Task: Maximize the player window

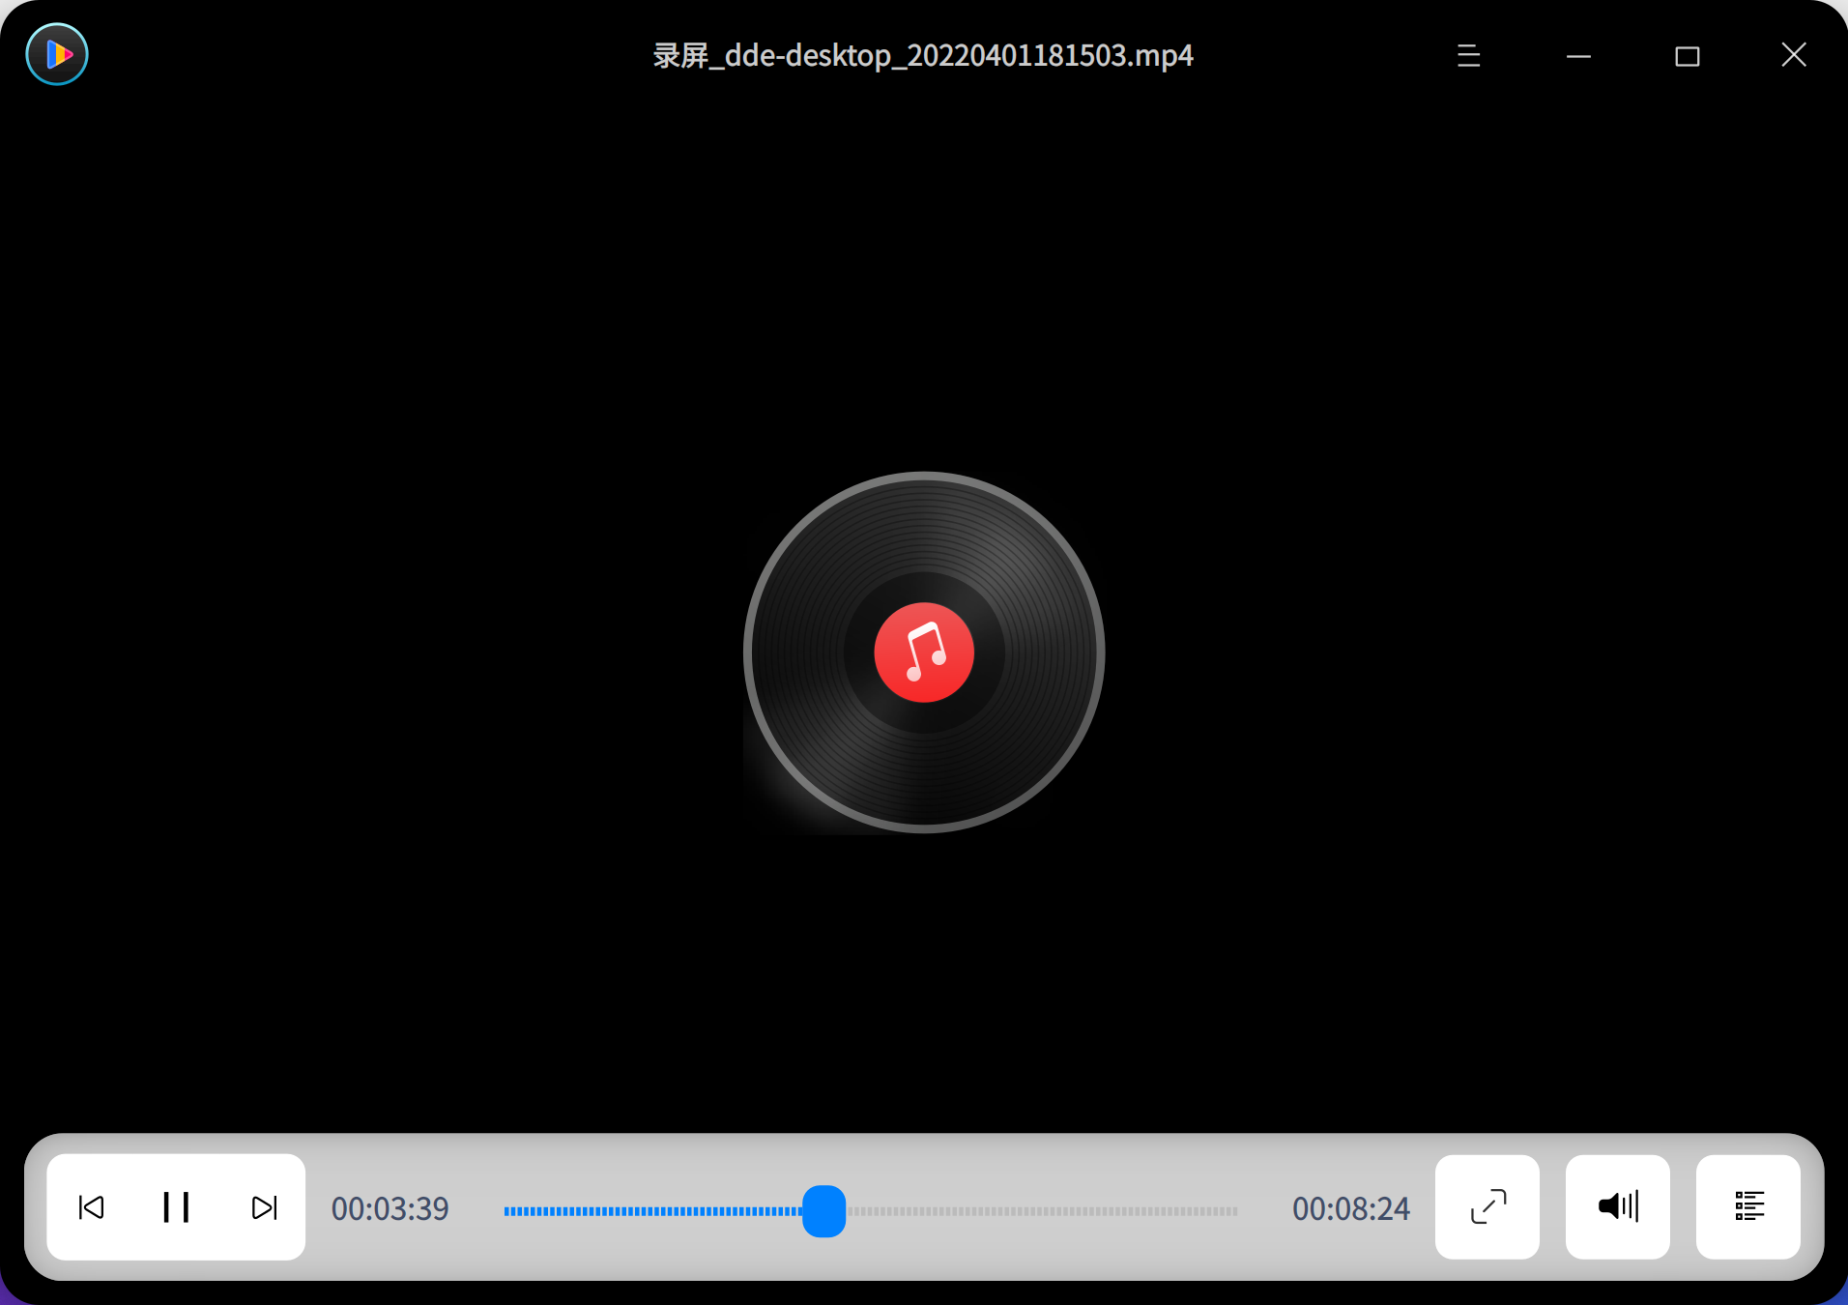Action: pyautogui.click(x=1687, y=55)
